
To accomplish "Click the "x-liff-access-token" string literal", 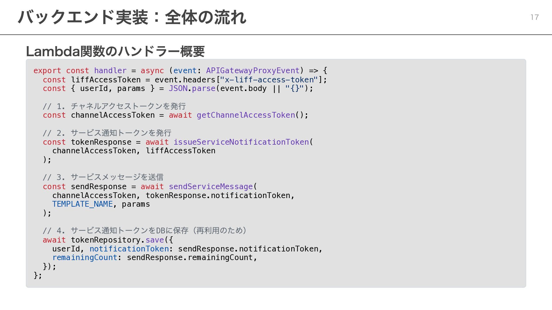I will pyautogui.click(x=269, y=80).
